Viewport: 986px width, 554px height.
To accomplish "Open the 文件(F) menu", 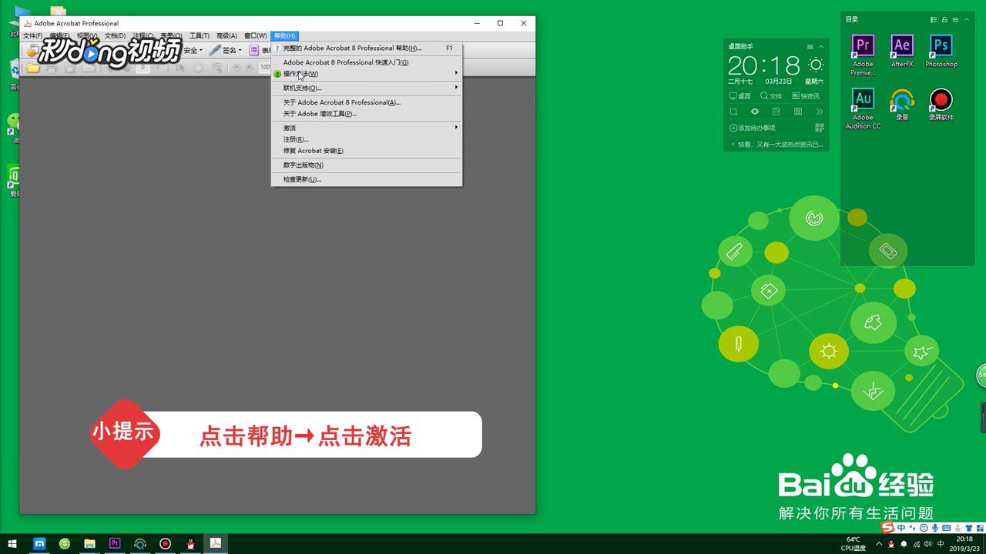I will tap(32, 35).
